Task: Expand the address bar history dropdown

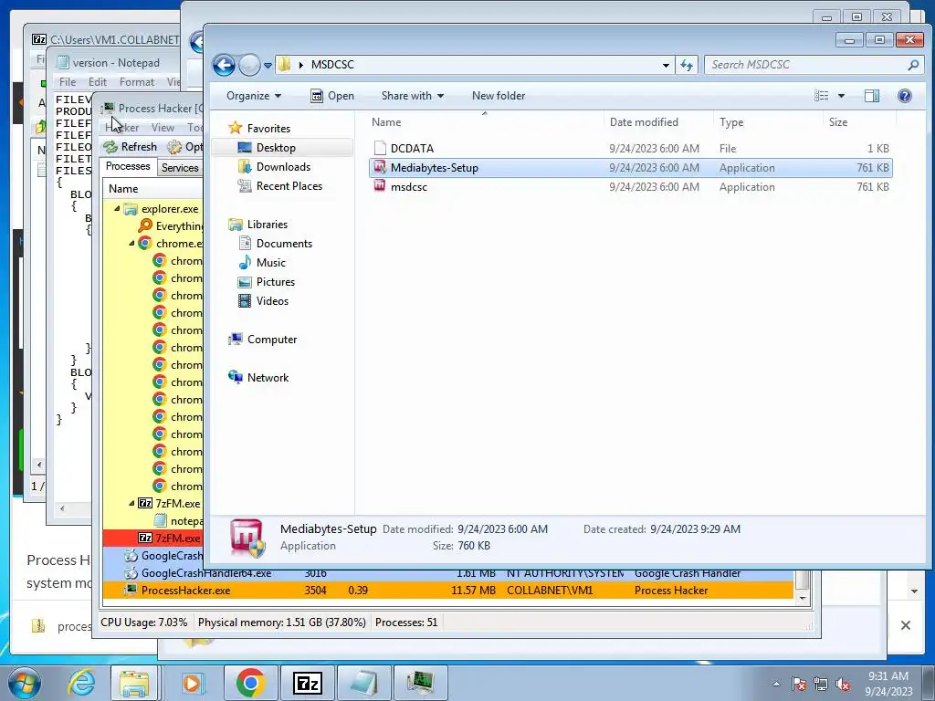Action: (x=666, y=65)
